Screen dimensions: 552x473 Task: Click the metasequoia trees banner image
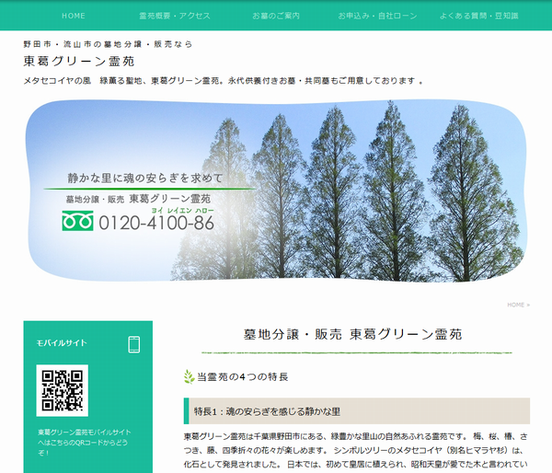[277, 190]
